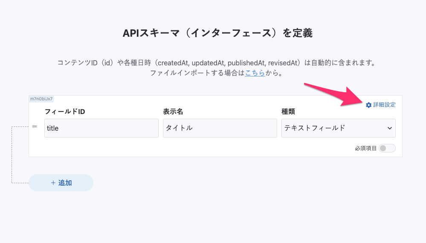Click the plus icon in the 追加 button
The image size is (426, 243).
click(x=53, y=183)
